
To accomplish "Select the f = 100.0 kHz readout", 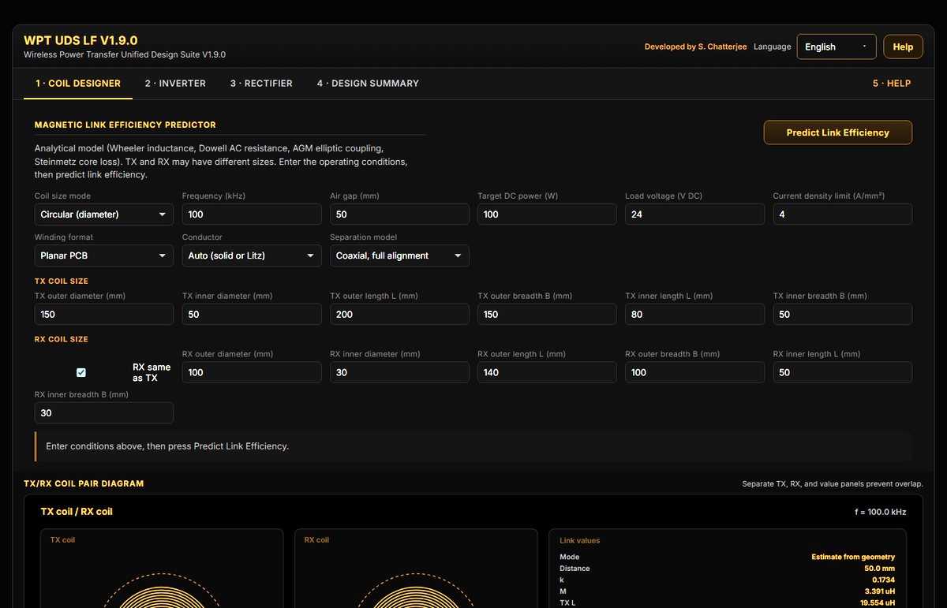I will point(880,512).
